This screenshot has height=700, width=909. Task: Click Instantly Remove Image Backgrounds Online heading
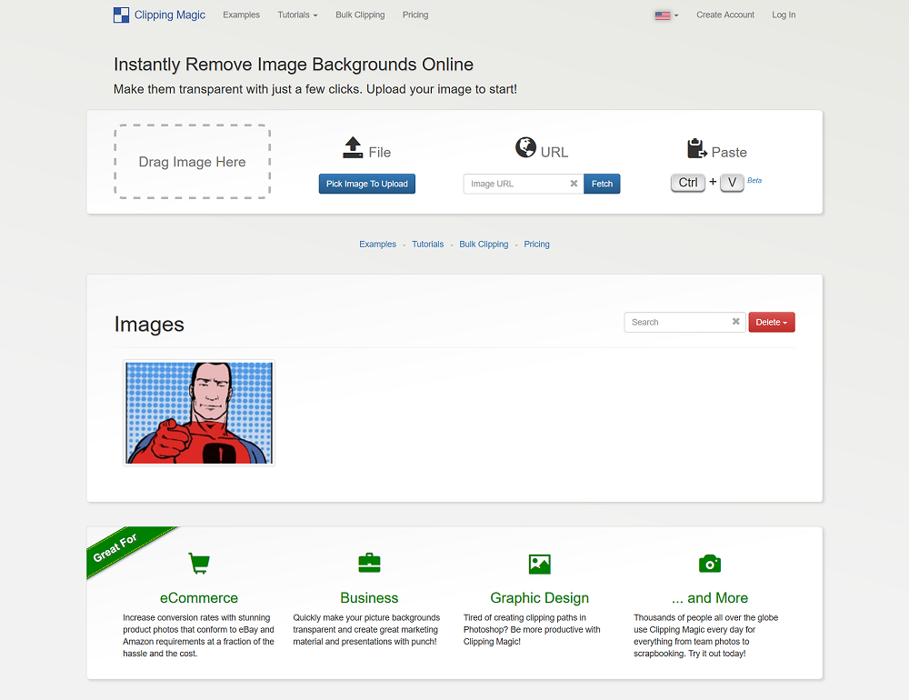294,65
